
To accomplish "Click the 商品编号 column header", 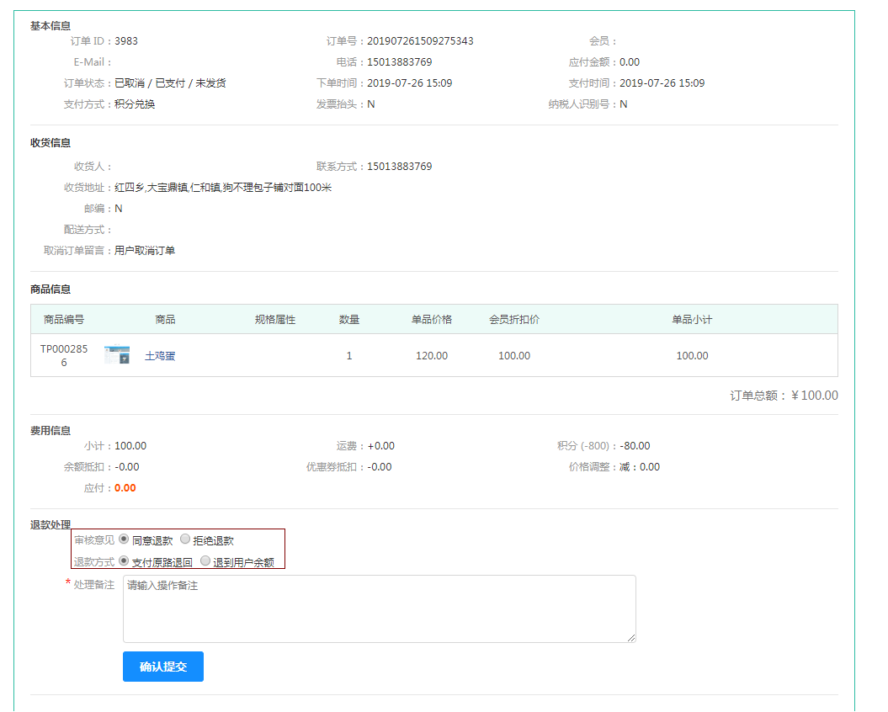I will tap(64, 320).
